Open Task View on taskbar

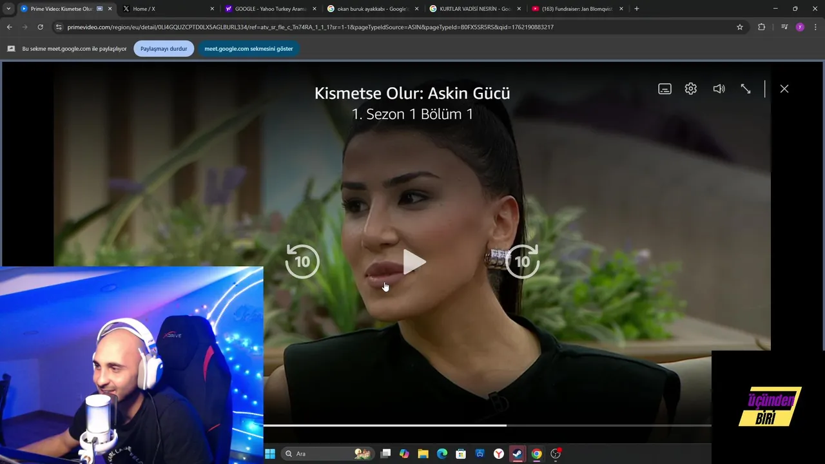pos(385,454)
